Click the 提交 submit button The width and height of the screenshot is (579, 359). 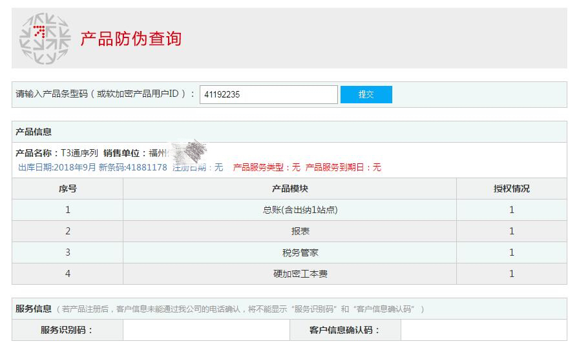(366, 94)
